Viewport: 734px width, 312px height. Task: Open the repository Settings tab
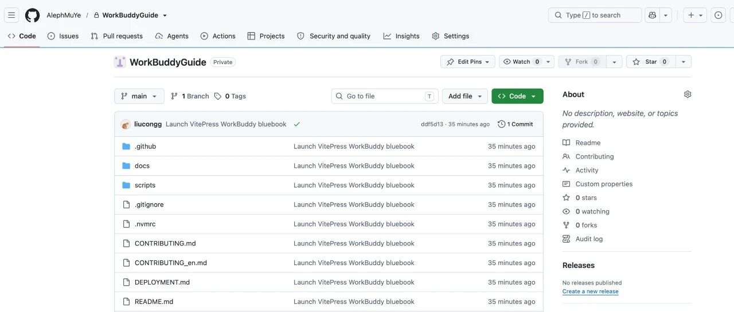(x=451, y=36)
